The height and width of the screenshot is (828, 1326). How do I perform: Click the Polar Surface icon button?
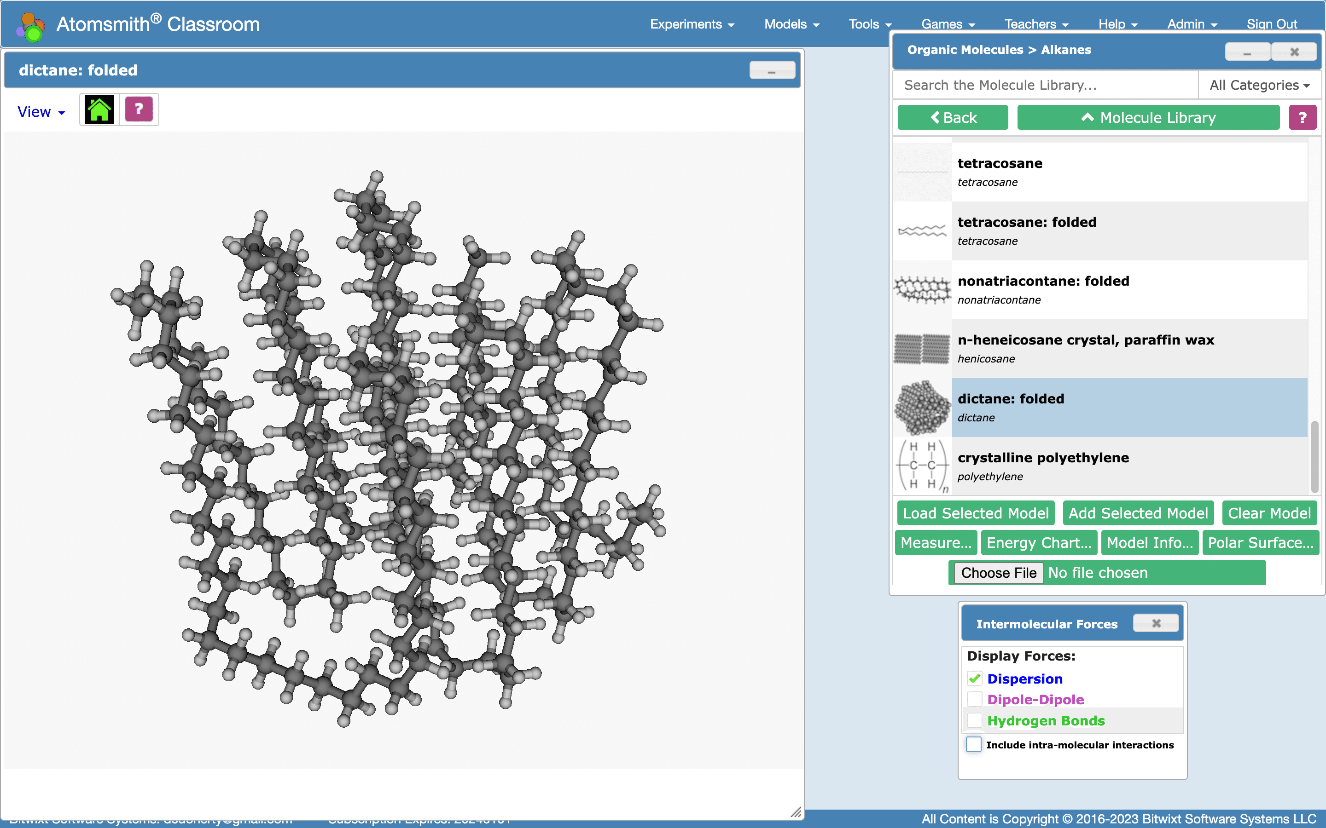tap(1259, 542)
